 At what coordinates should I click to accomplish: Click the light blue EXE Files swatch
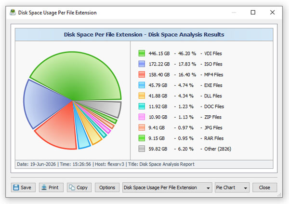click(x=142, y=85)
